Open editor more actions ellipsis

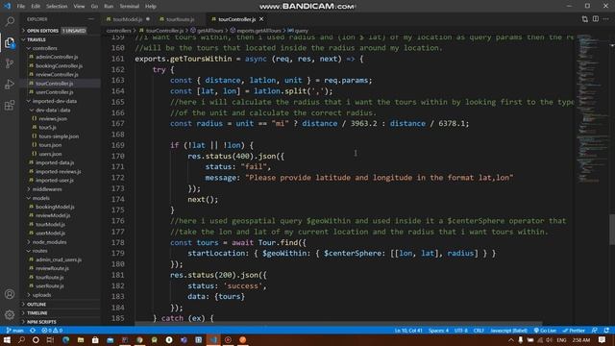606,19
